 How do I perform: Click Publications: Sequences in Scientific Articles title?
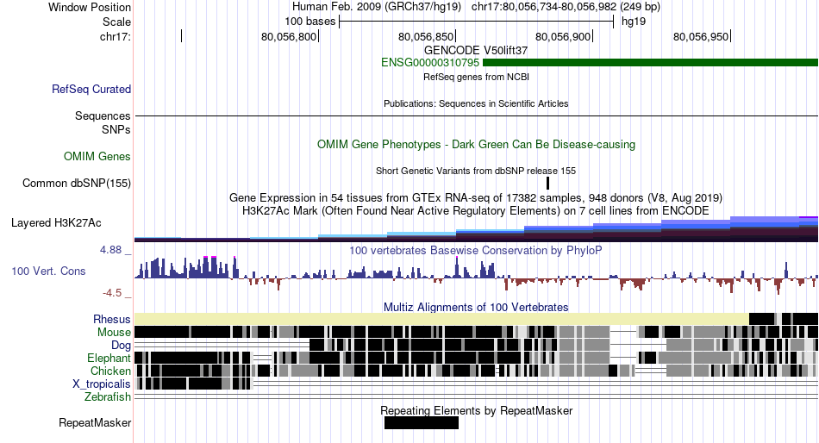[x=476, y=103]
